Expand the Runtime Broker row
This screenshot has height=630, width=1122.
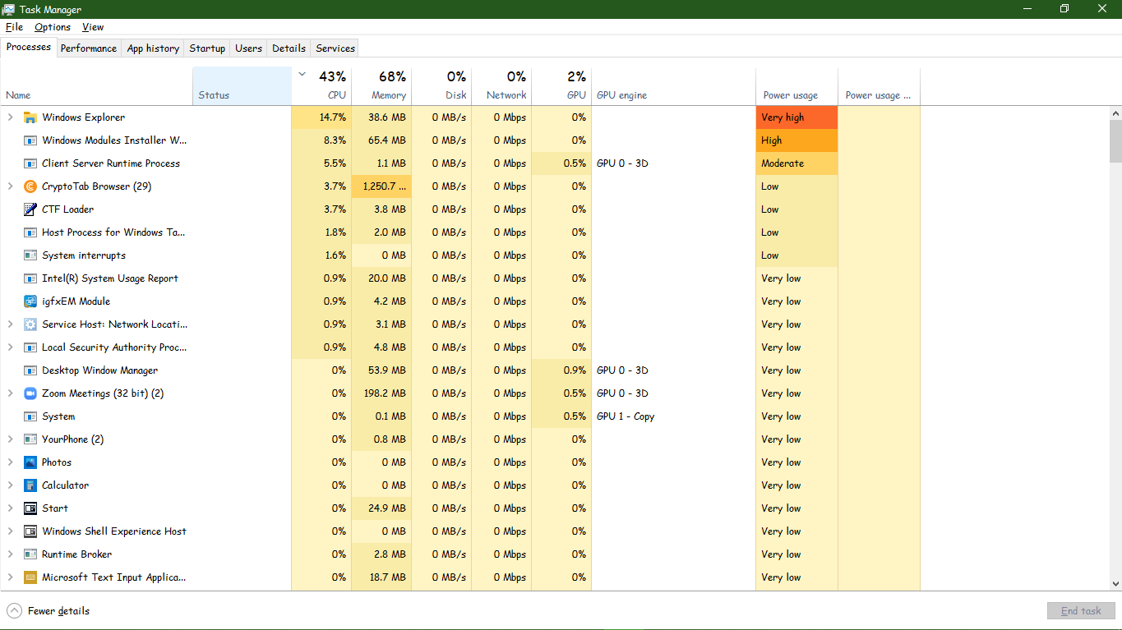(11, 554)
